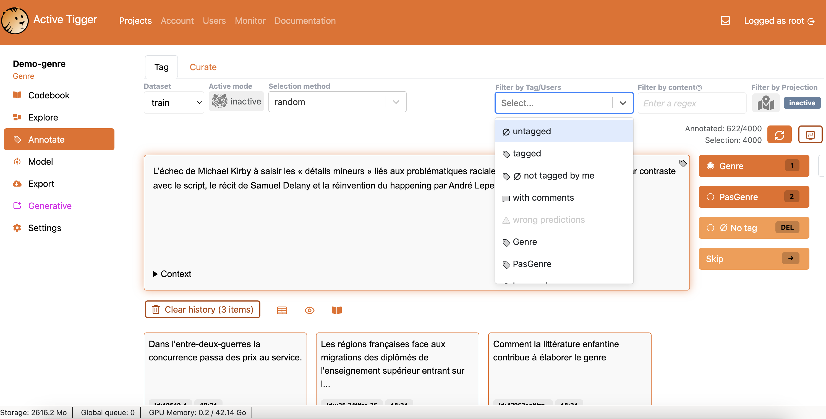This screenshot has width=826, height=419.
Task: Click the Selection method chevron arrow
Action: [396, 102]
